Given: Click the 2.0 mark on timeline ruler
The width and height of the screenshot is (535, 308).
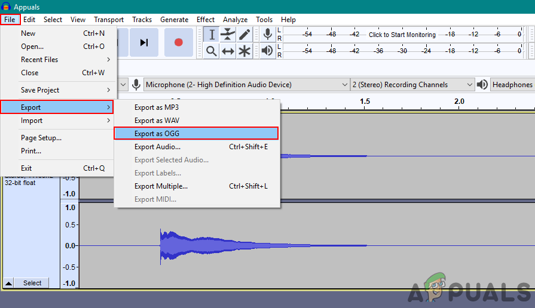Looking at the screenshot, I should [459, 101].
